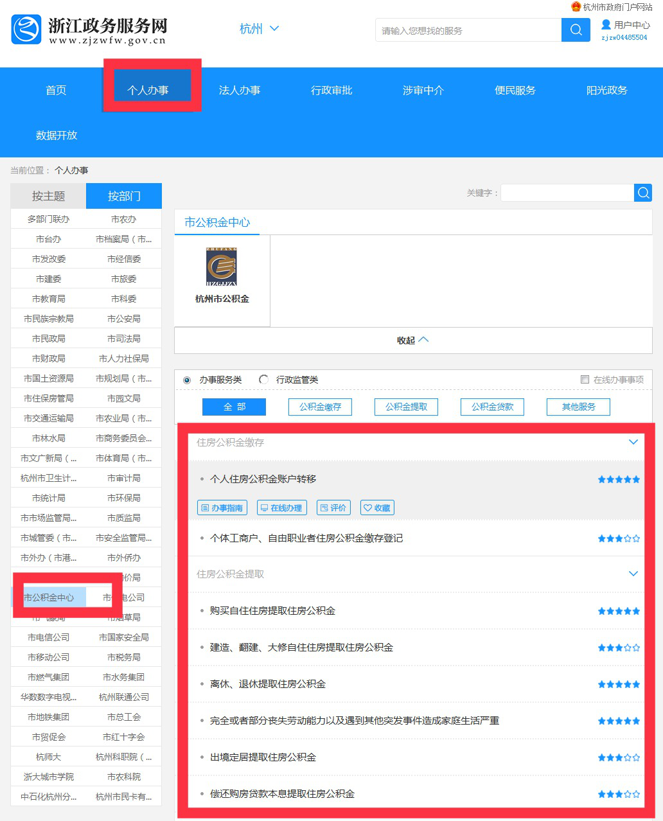Select the 行政监管类 radio button
Image resolution: width=663 pixels, height=821 pixels.
[x=263, y=379]
